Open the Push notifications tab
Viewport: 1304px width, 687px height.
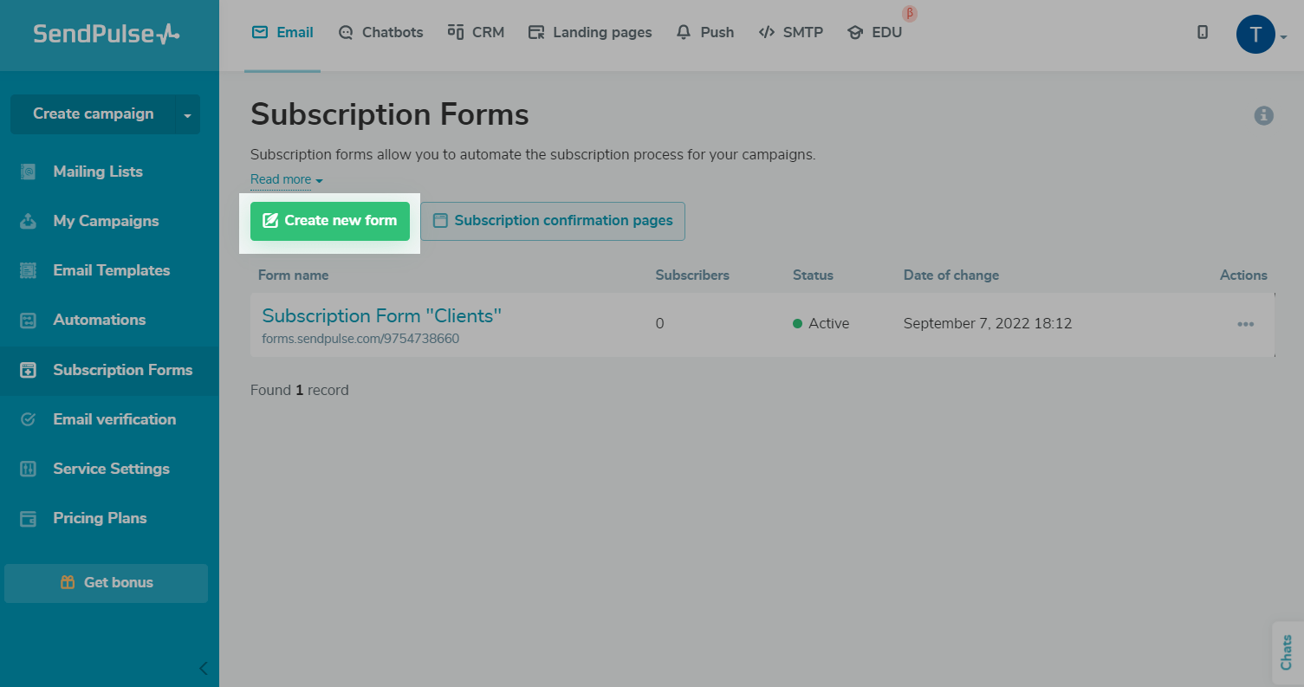(x=705, y=33)
